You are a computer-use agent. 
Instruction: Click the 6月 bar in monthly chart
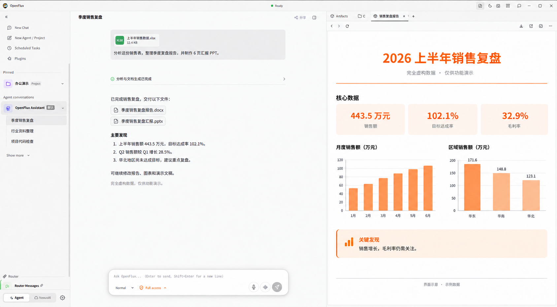(x=428, y=188)
